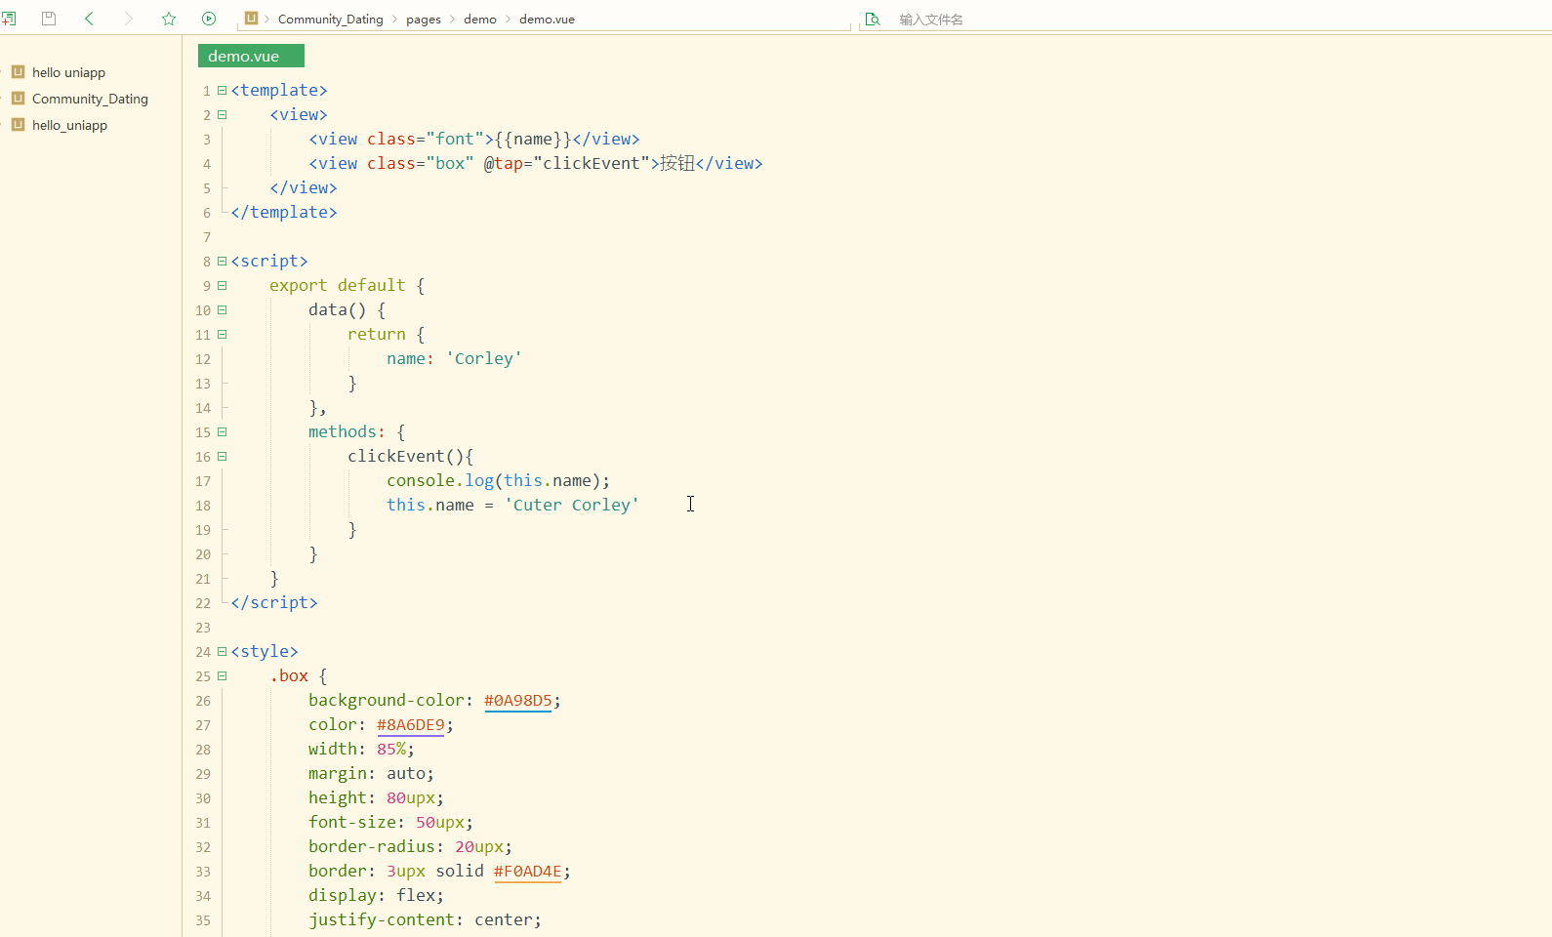Image resolution: width=1552 pixels, height=937 pixels.
Task: Click the file search icon
Action: (873, 19)
